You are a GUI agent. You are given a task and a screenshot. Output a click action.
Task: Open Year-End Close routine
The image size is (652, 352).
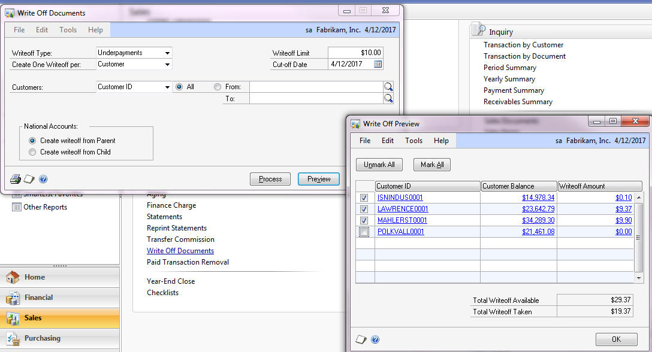tap(170, 281)
